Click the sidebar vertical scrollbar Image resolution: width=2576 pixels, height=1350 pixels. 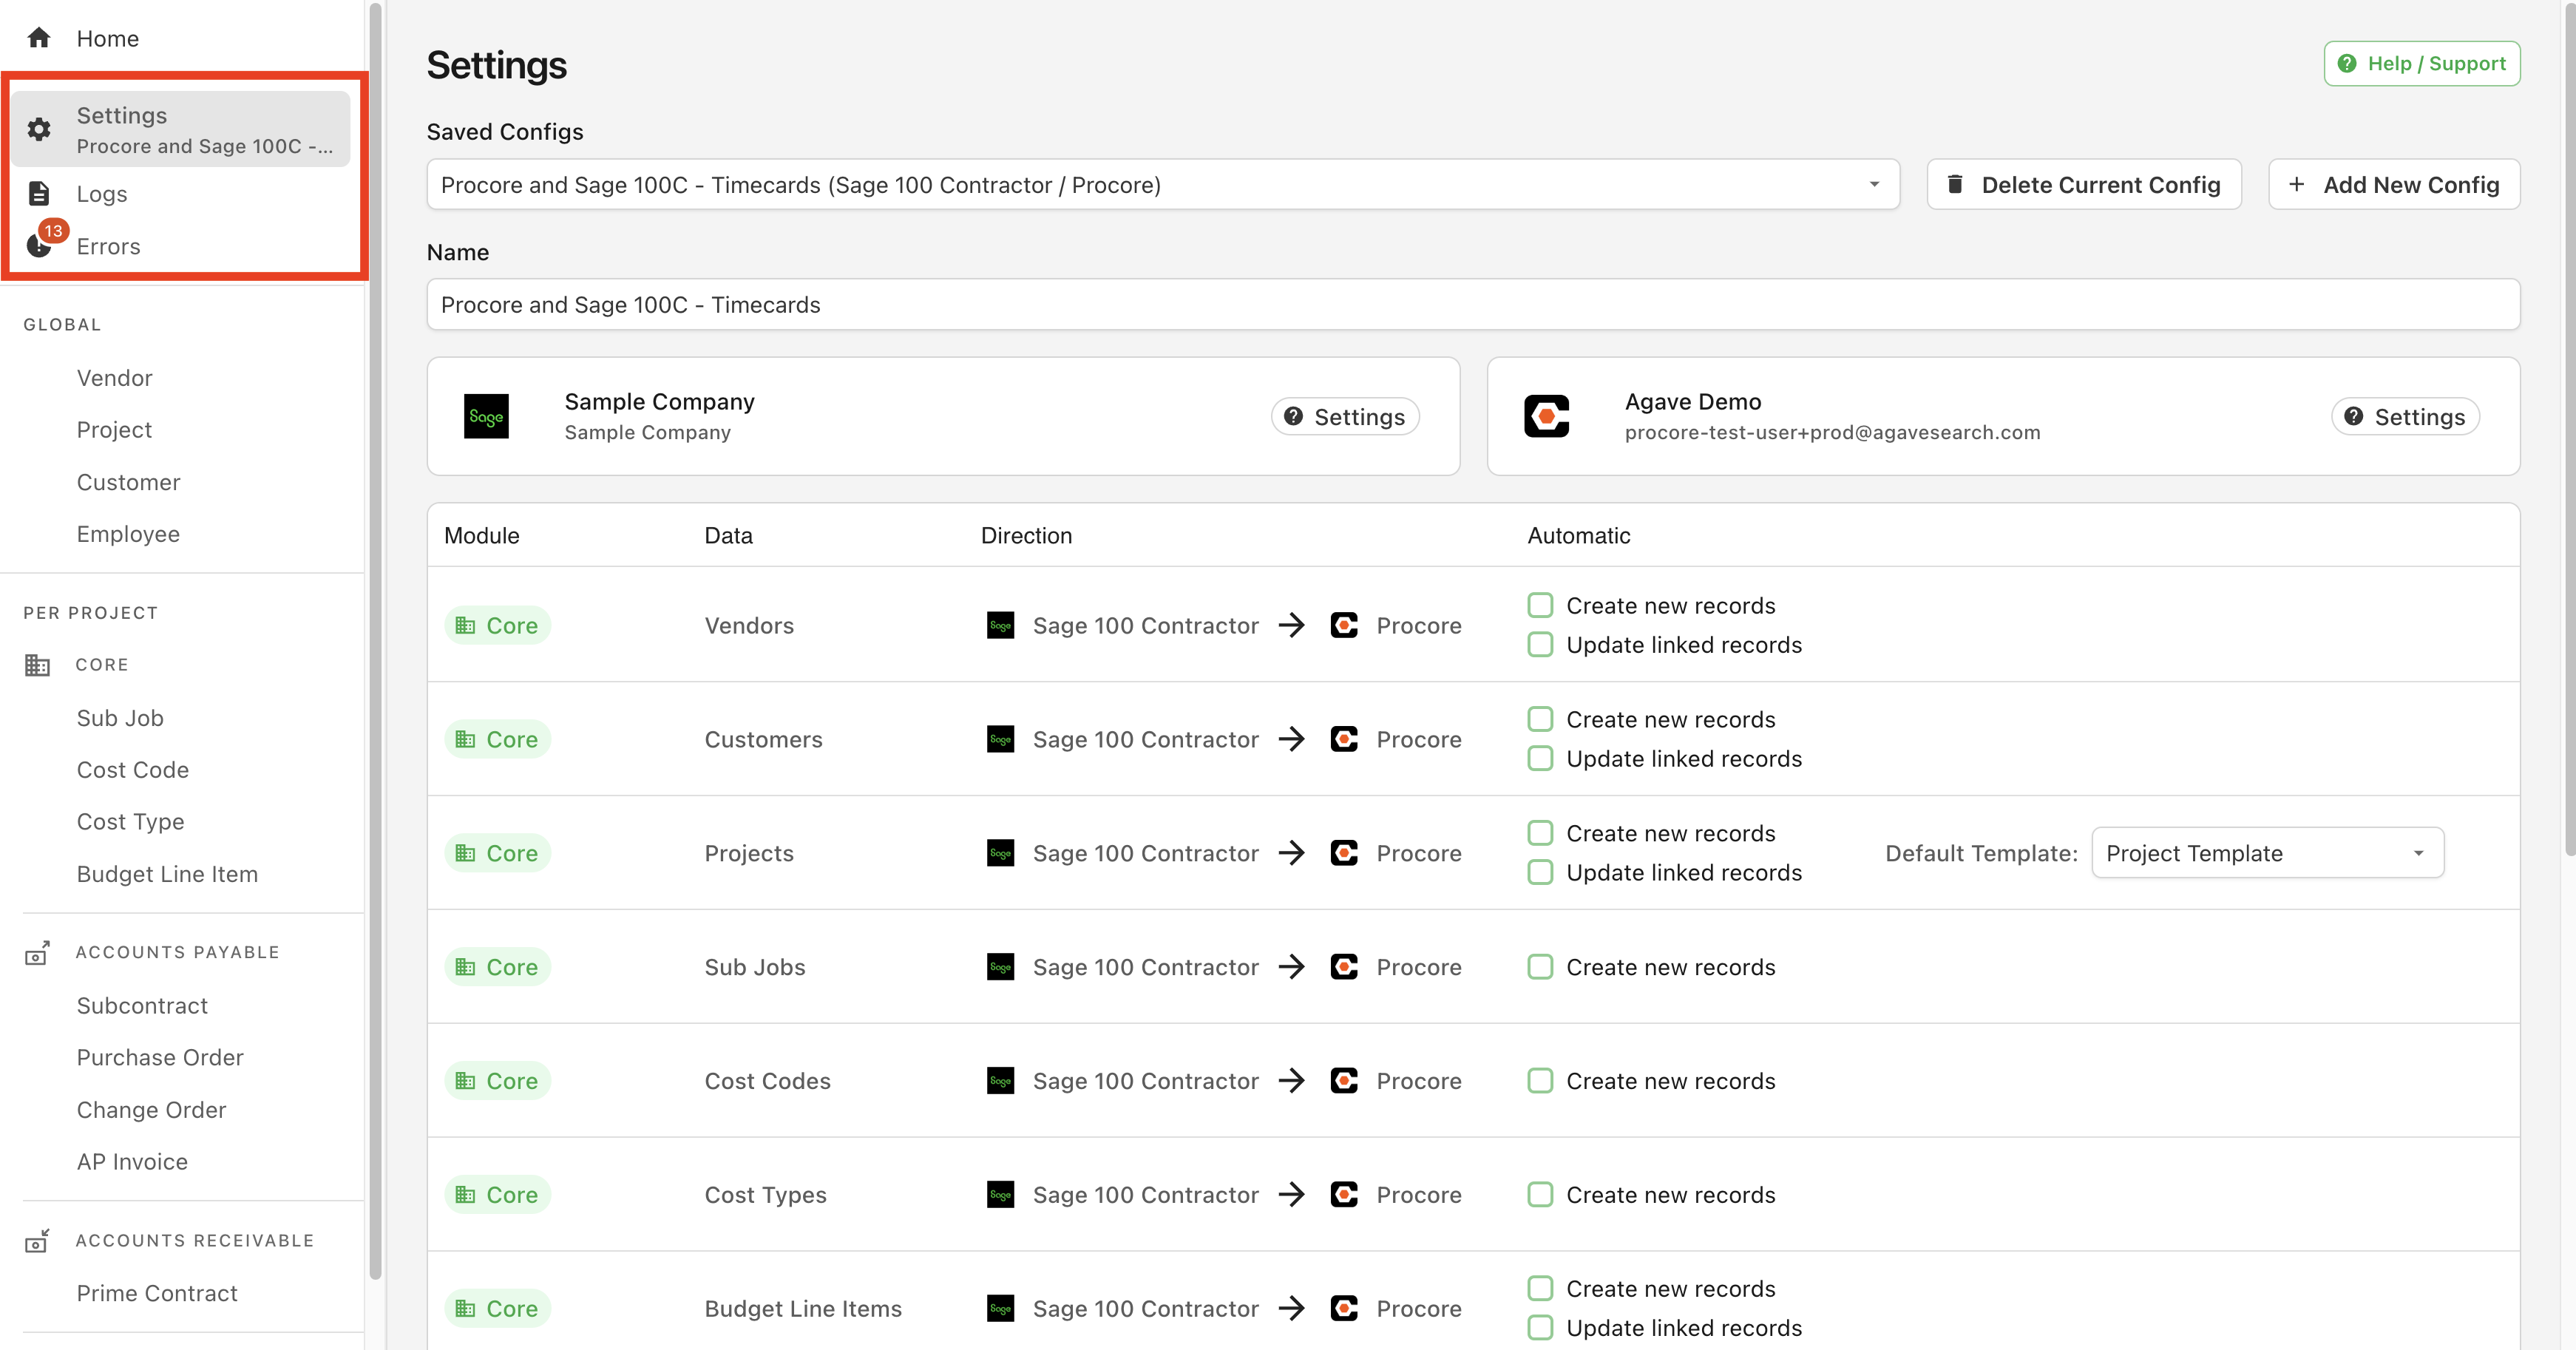point(375,640)
